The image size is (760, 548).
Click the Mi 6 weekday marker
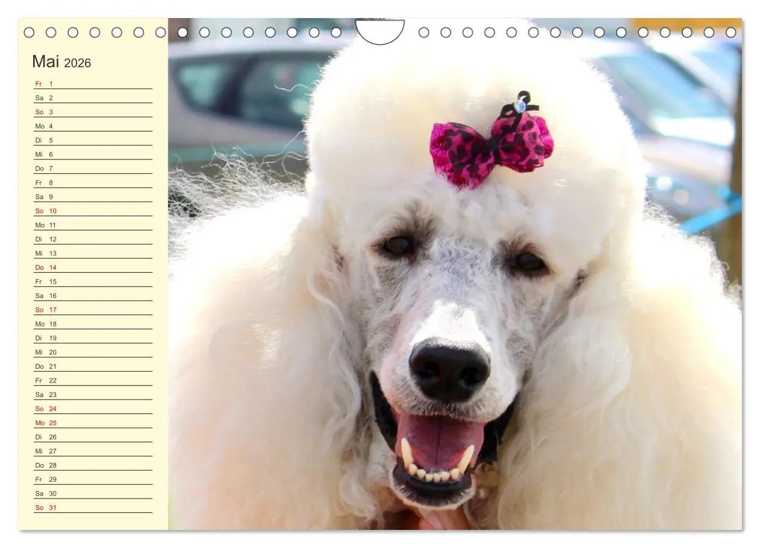point(40,153)
